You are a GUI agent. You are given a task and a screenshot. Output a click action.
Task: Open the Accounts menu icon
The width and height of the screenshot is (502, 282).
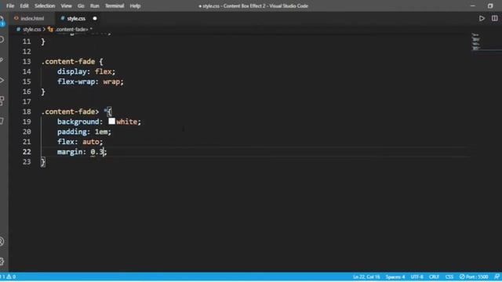2,241
